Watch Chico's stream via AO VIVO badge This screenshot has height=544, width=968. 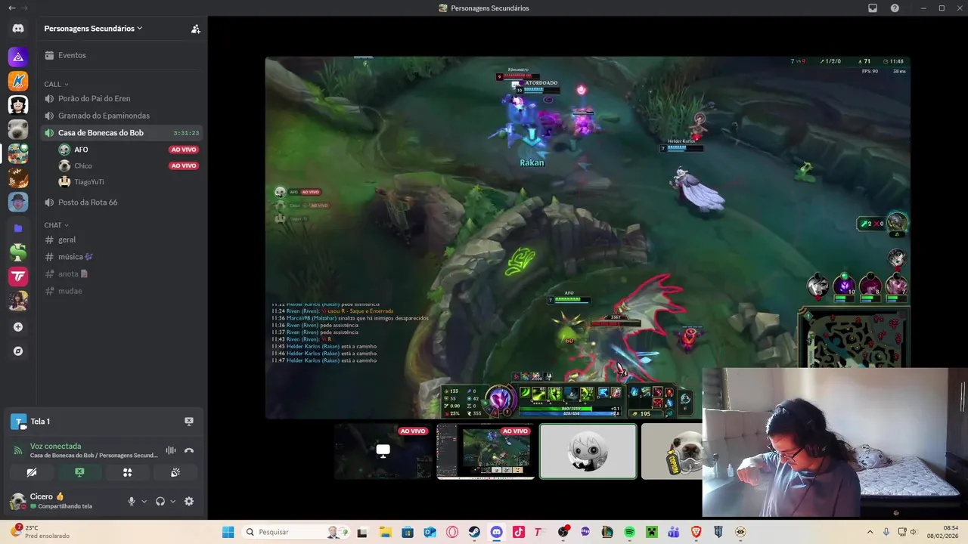184,165
